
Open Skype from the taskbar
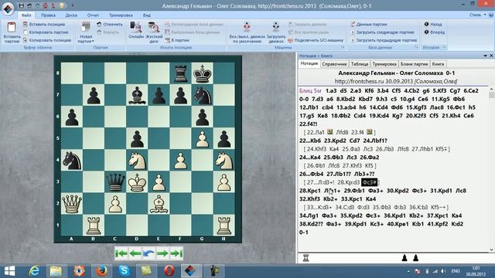pyautogui.click(x=124, y=271)
